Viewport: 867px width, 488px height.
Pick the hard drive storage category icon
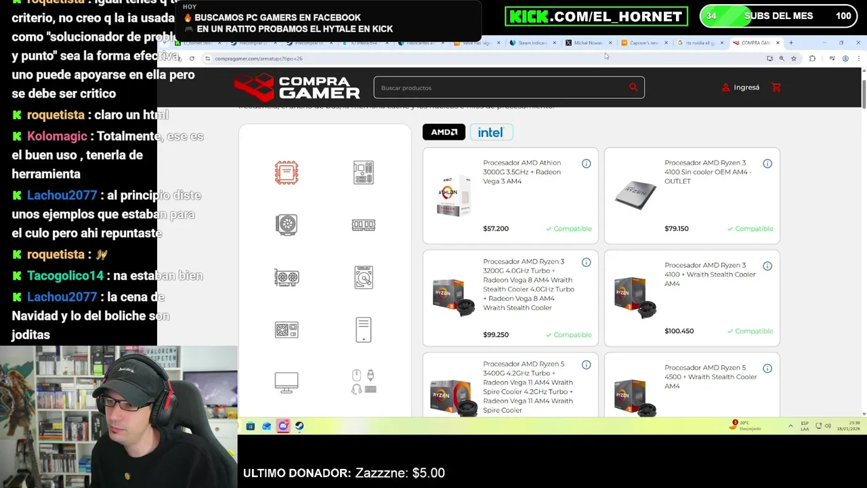pos(364,277)
